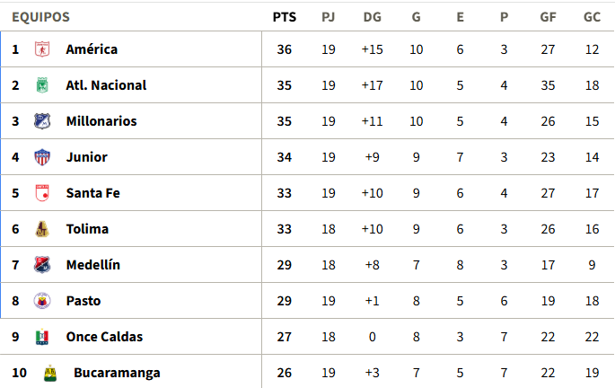Click the Medellín red-blue crest icon
The width and height of the screenshot is (615, 388).
pos(42,265)
